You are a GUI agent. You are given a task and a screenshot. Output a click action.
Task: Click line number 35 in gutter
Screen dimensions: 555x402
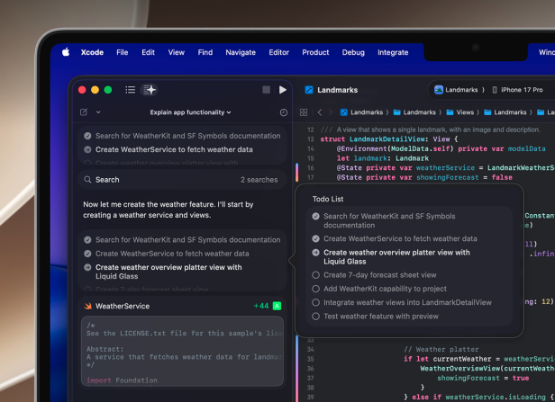pyautogui.click(x=311, y=359)
